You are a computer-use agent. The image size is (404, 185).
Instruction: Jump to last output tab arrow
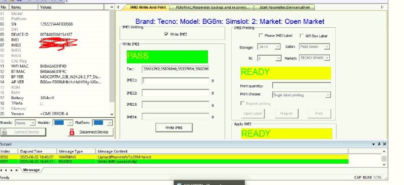click(17, 170)
